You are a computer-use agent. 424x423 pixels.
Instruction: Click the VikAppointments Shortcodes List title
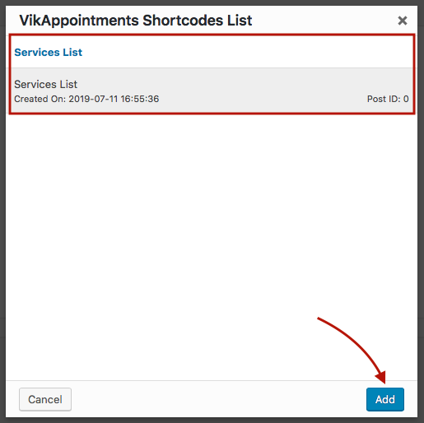(x=136, y=21)
